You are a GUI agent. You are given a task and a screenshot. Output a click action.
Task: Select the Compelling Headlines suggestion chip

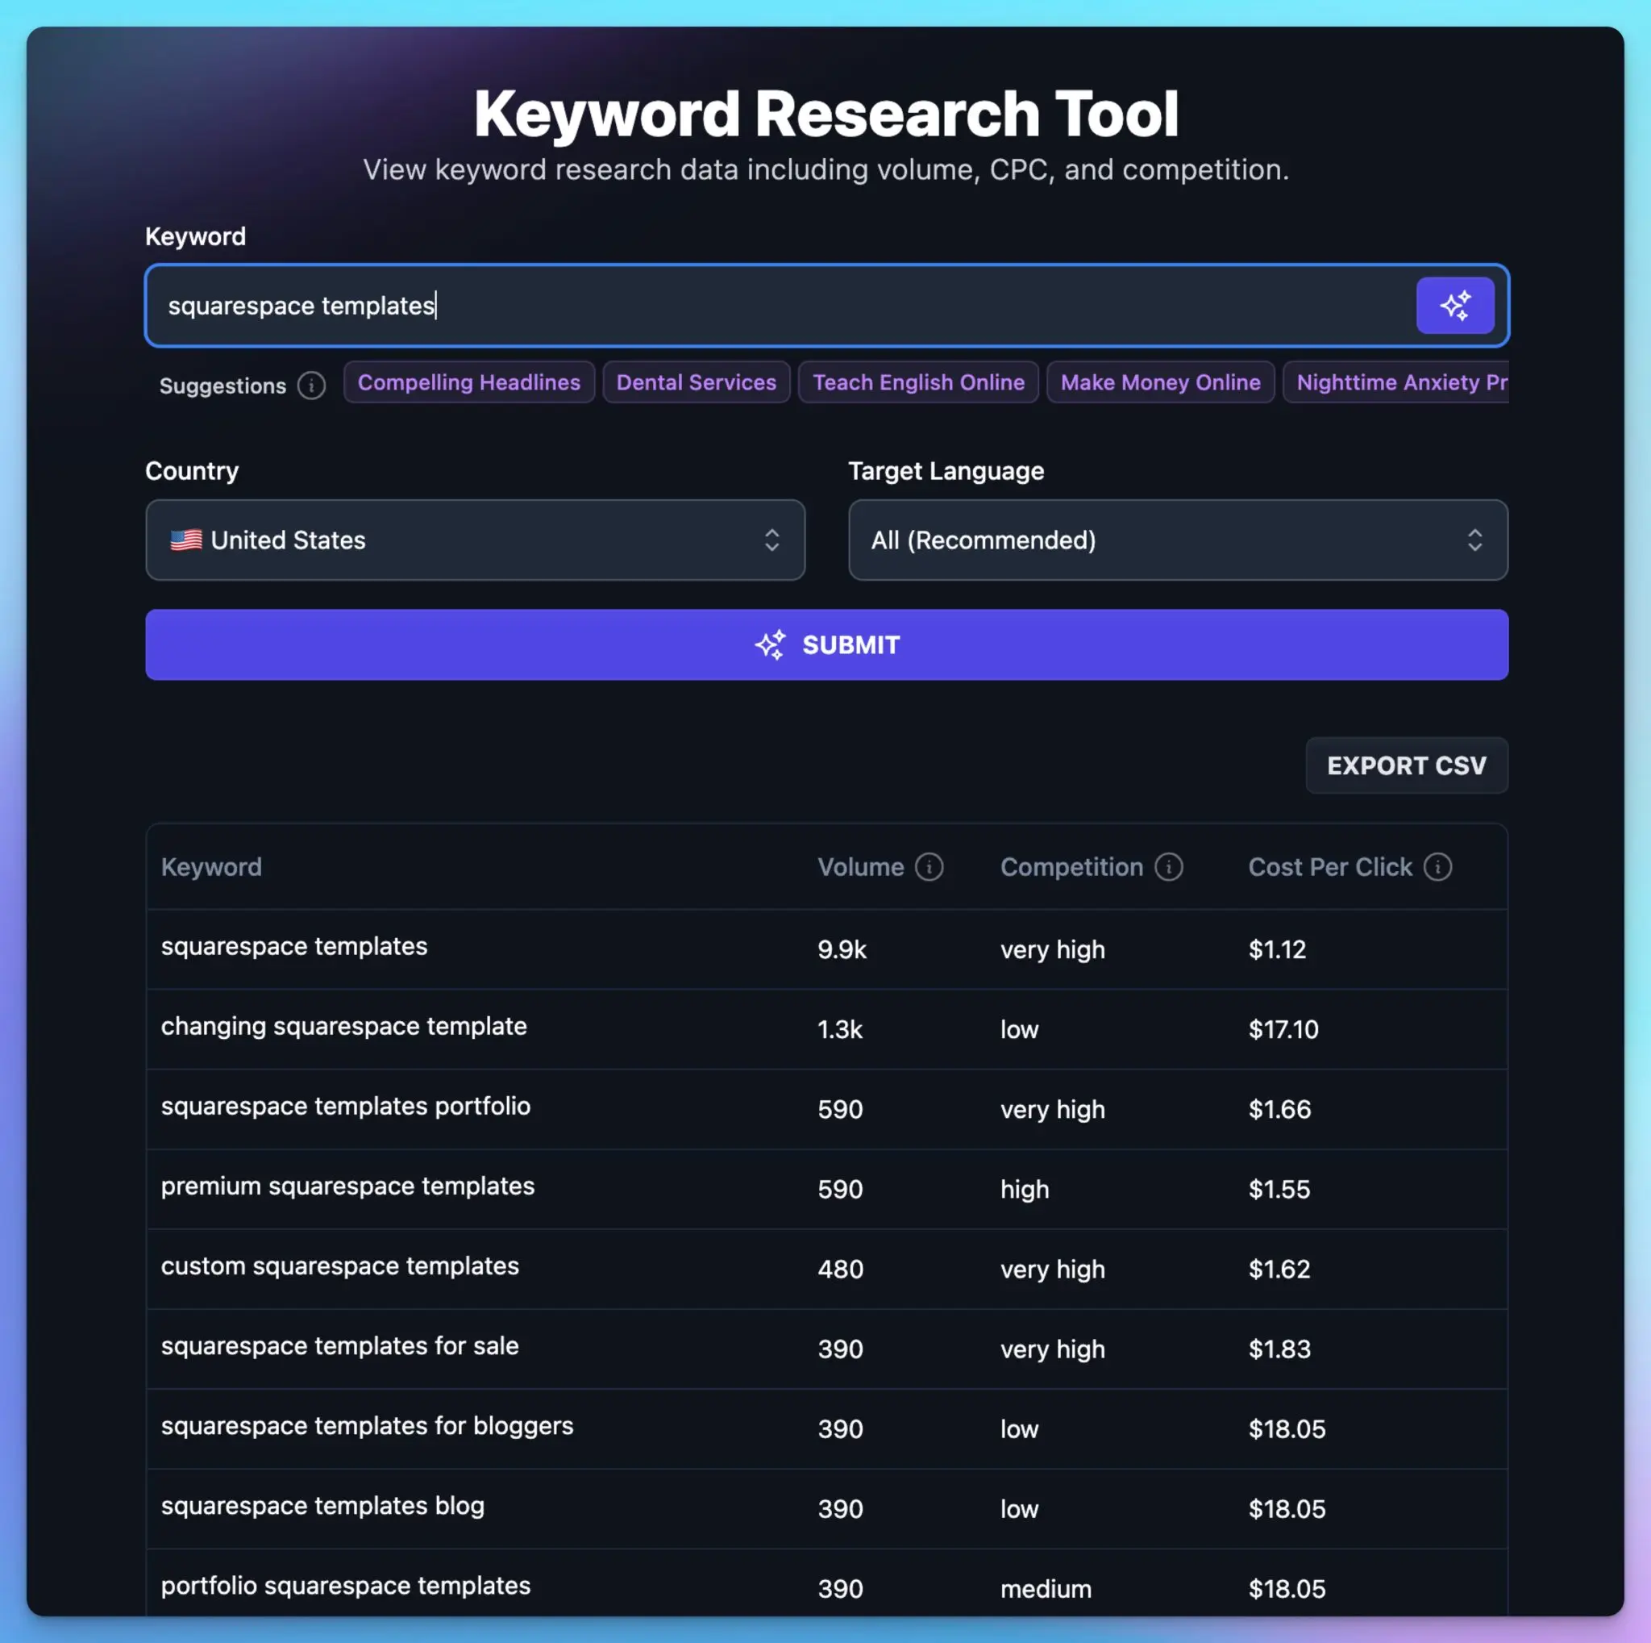point(468,382)
